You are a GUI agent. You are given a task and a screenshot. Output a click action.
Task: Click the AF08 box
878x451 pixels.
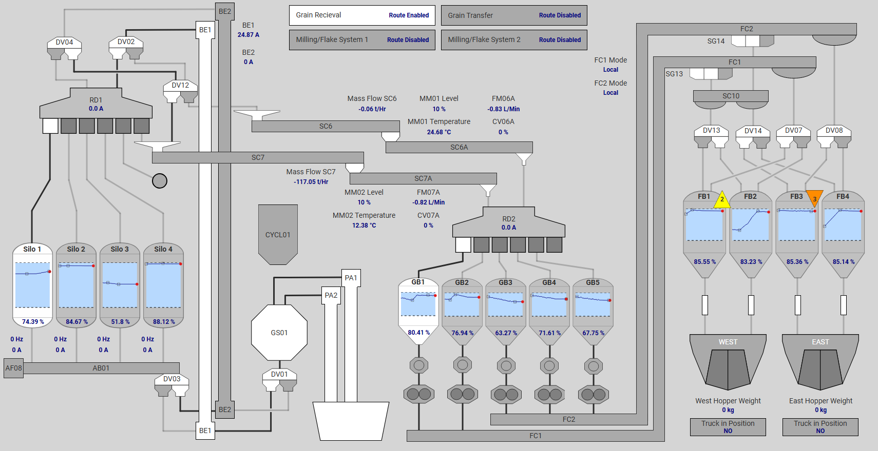point(13,368)
